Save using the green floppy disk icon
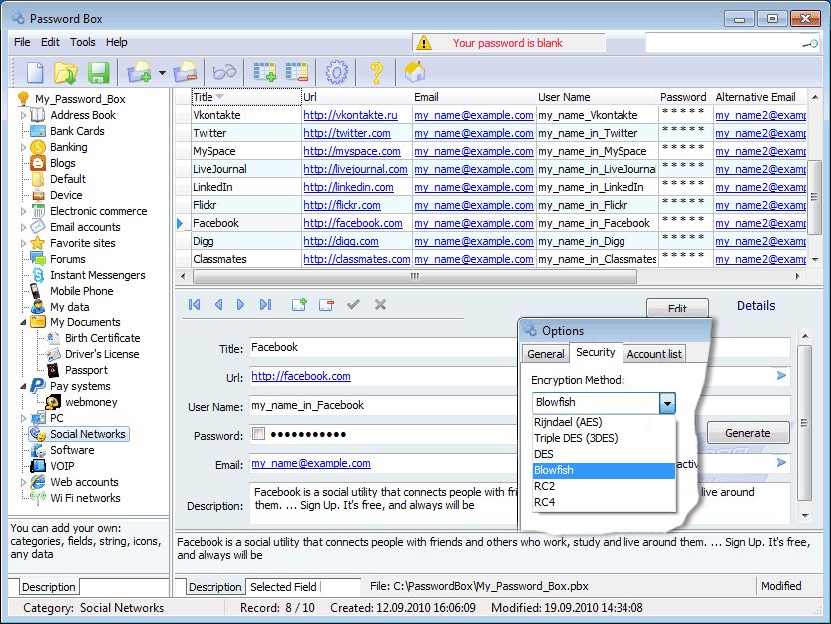Image resolution: width=831 pixels, height=624 pixels. tap(98, 72)
